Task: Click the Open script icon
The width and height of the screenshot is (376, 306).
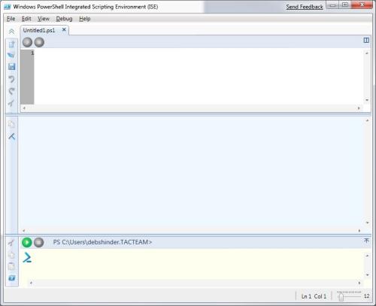Action: 11,56
